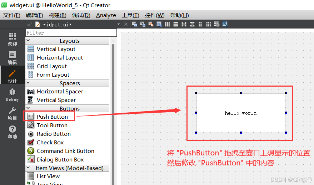Select the hello world button on canvas
This screenshot has width=314, height=185.
pyautogui.click(x=241, y=113)
